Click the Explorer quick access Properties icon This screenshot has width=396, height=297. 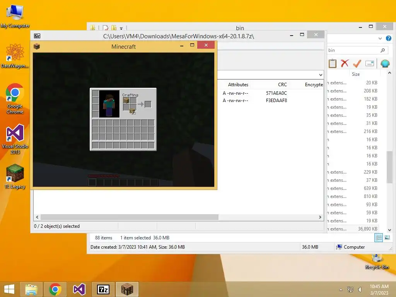click(105, 28)
